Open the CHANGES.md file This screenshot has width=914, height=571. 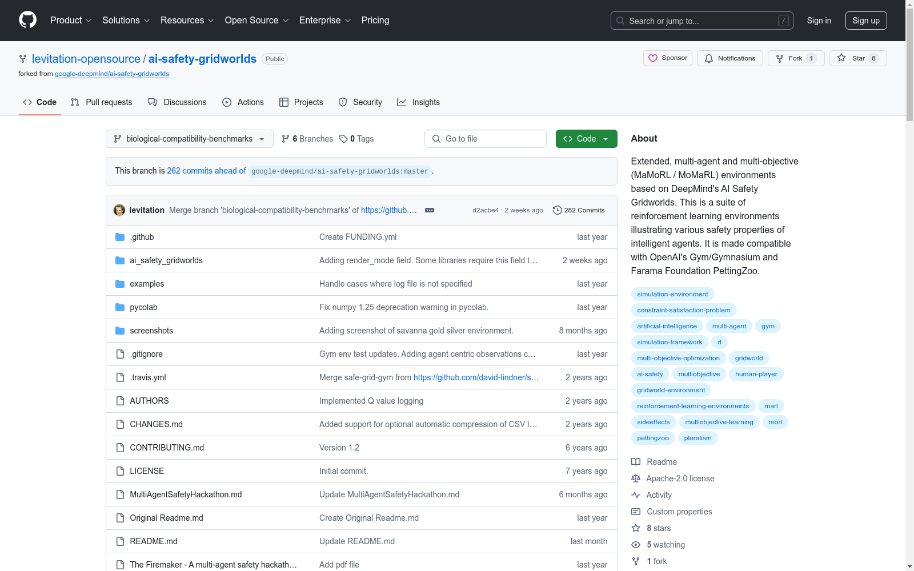[x=157, y=424]
